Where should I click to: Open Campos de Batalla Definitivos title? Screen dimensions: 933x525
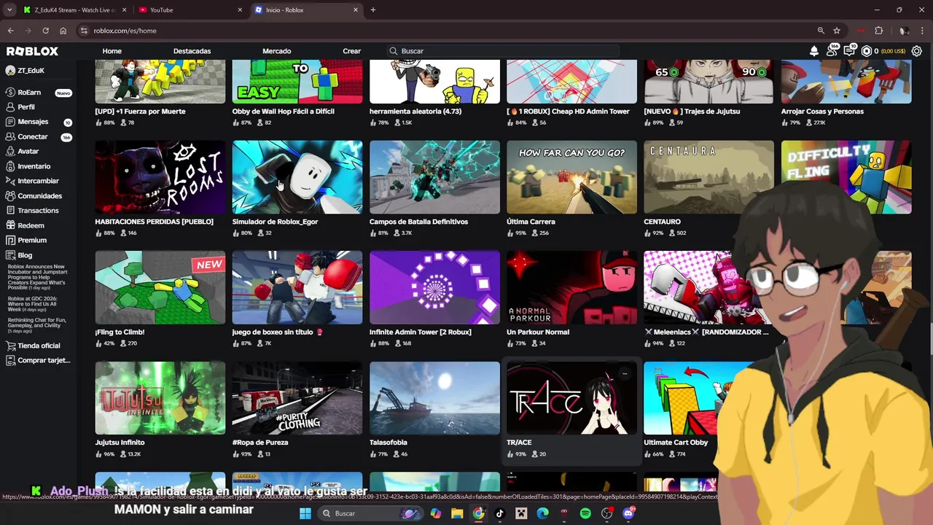(418, 222)
